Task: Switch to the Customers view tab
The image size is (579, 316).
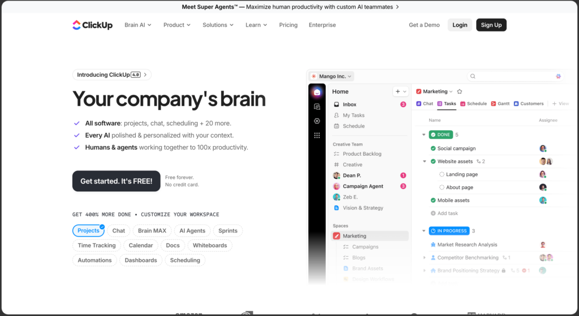Action: coord(529,104)
